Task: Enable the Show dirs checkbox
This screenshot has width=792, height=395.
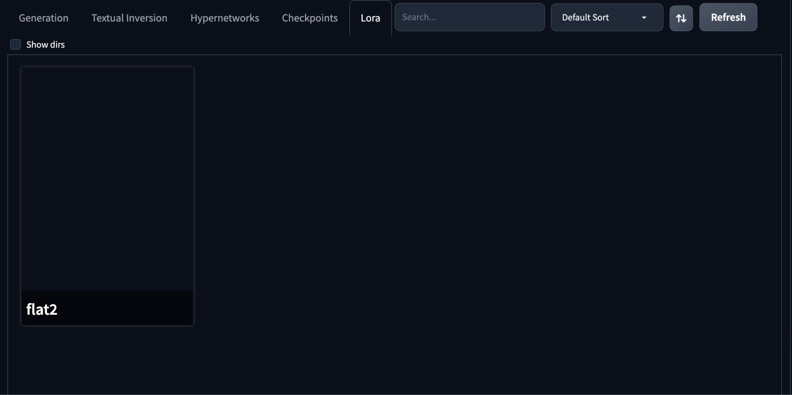Action: click(15, 44)
